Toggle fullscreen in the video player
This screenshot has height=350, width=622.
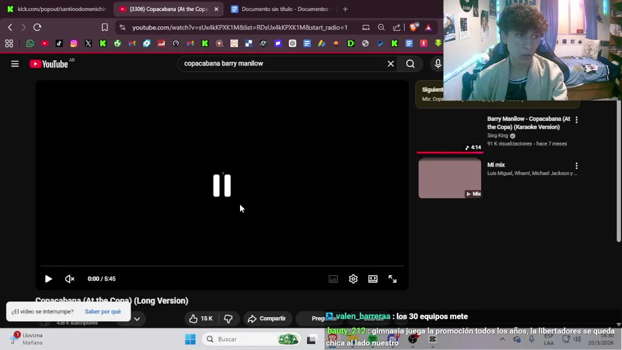pos(393,279)
